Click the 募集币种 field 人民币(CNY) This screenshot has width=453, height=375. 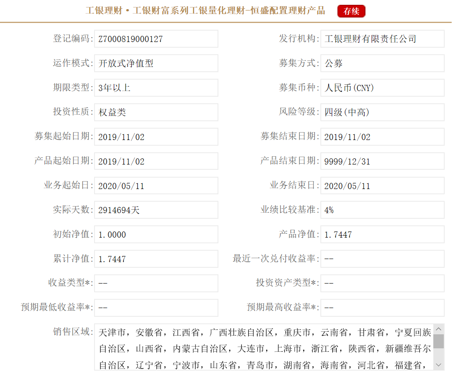coord(382,88)
